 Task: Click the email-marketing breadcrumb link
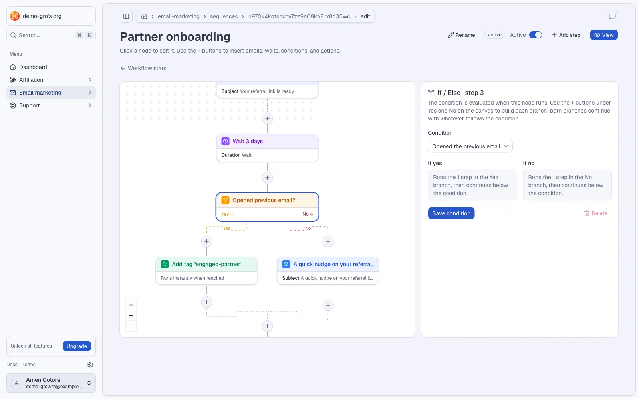179,16
